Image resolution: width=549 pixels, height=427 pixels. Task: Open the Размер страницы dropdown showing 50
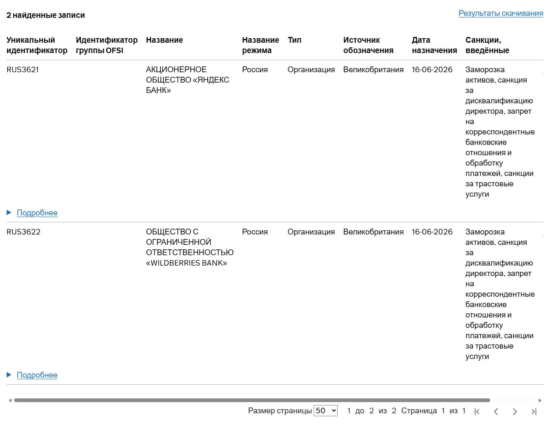click(x=326, y=411)
